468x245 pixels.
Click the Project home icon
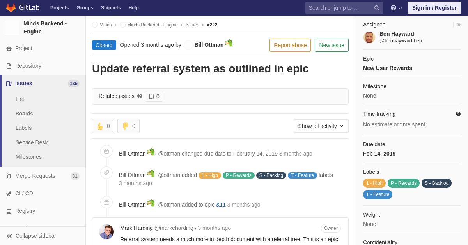pos(9,49)
